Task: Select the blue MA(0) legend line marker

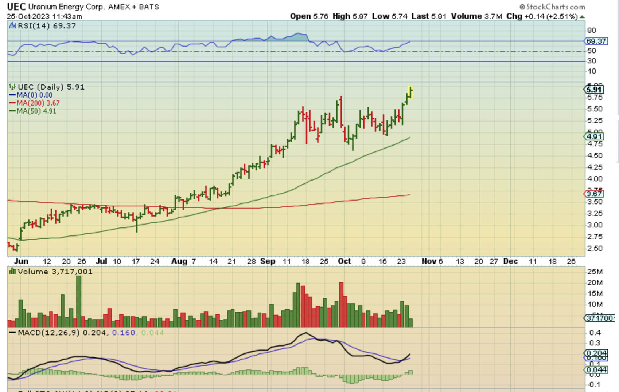Action: pos(12,95)
